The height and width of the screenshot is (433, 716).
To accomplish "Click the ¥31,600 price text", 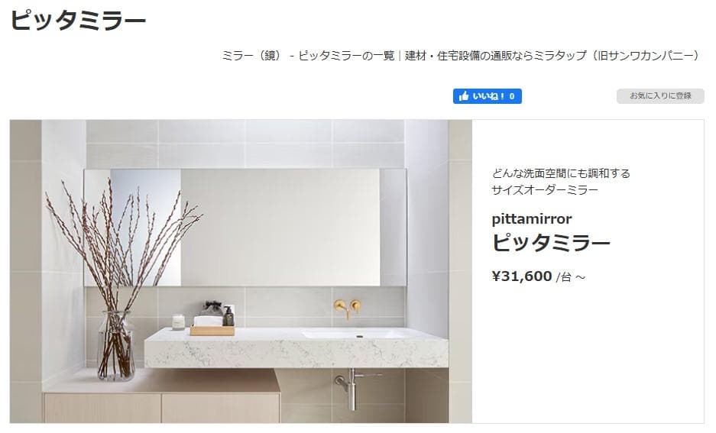I will (x=522, y=276).
